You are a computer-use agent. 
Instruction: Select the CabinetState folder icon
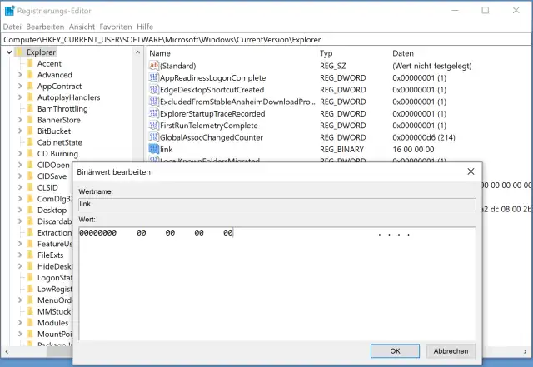coord(30,142)
